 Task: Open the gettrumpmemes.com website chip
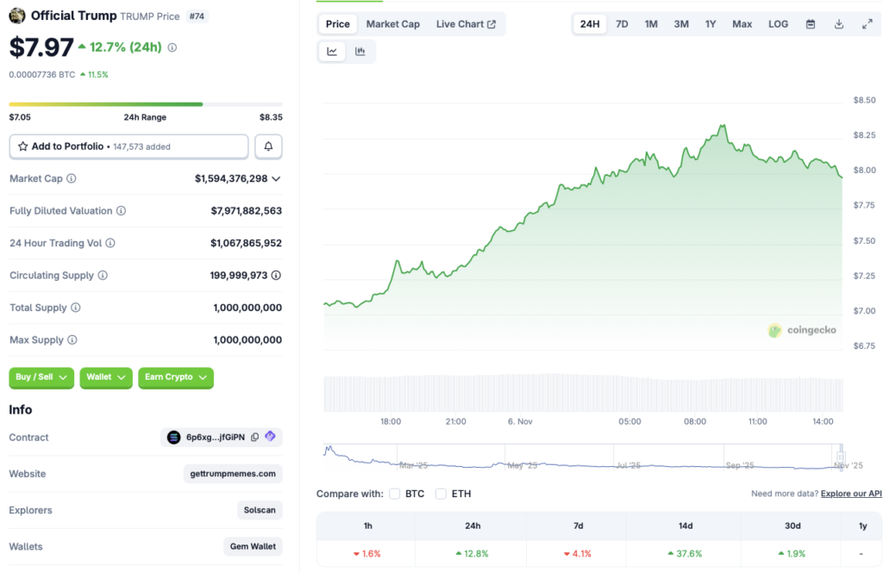(233, 474)
